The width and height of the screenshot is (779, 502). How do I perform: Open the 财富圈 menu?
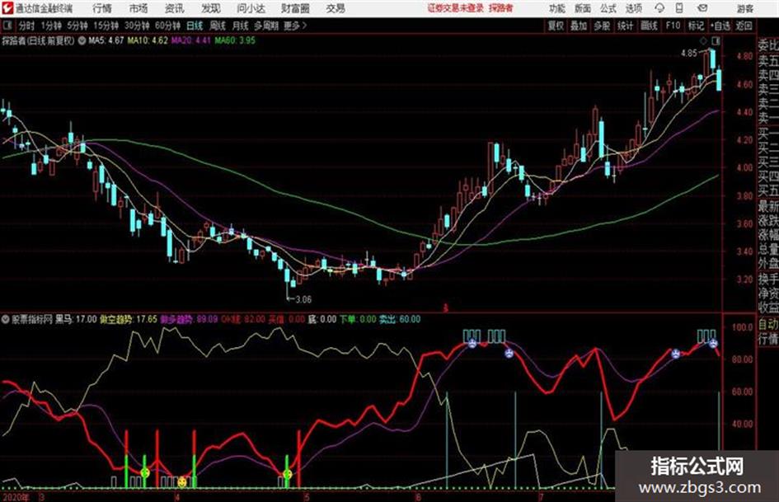(295, 8)
